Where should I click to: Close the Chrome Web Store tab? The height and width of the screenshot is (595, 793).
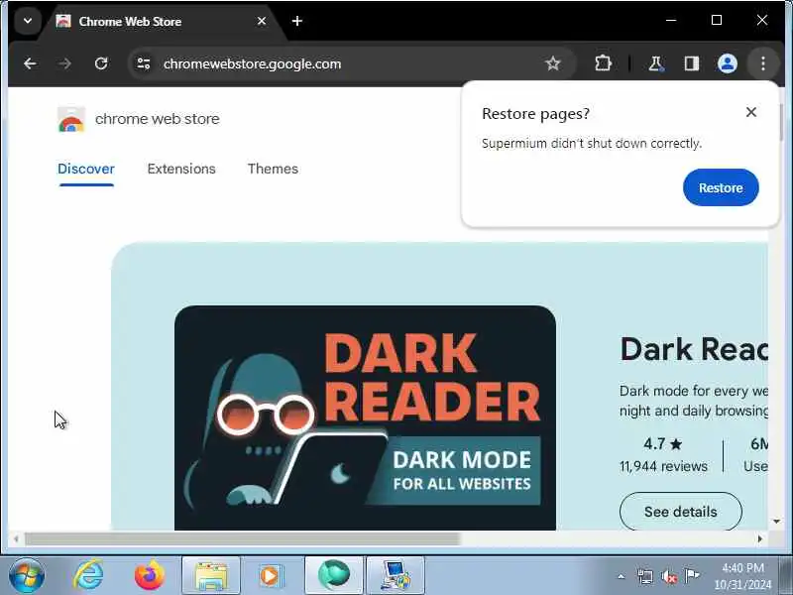click(x=262, y=21)
